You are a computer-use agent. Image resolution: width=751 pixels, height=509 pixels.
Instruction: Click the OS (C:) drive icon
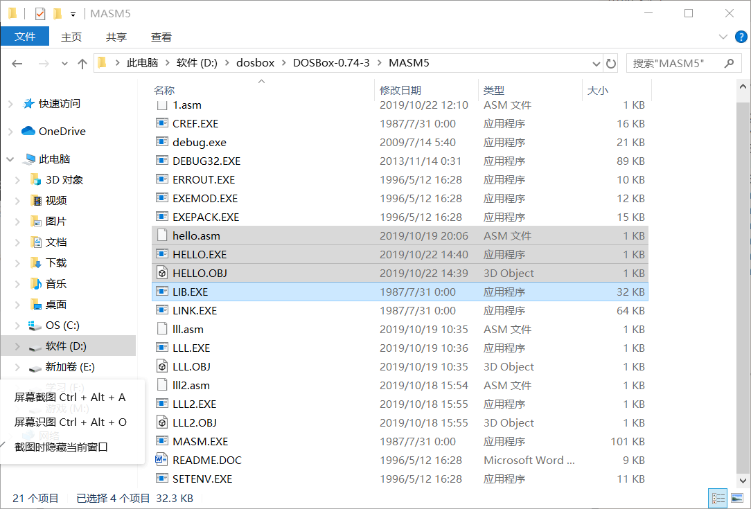coord(35,325)
